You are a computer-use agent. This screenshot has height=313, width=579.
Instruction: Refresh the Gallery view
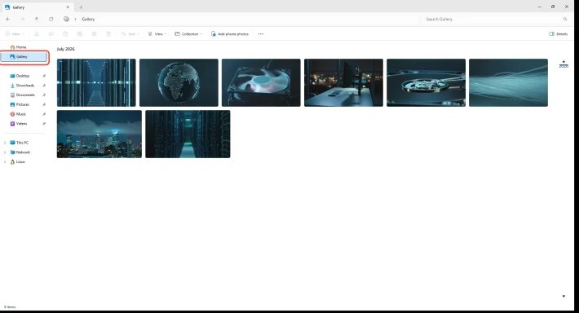[x=51, y=20]
